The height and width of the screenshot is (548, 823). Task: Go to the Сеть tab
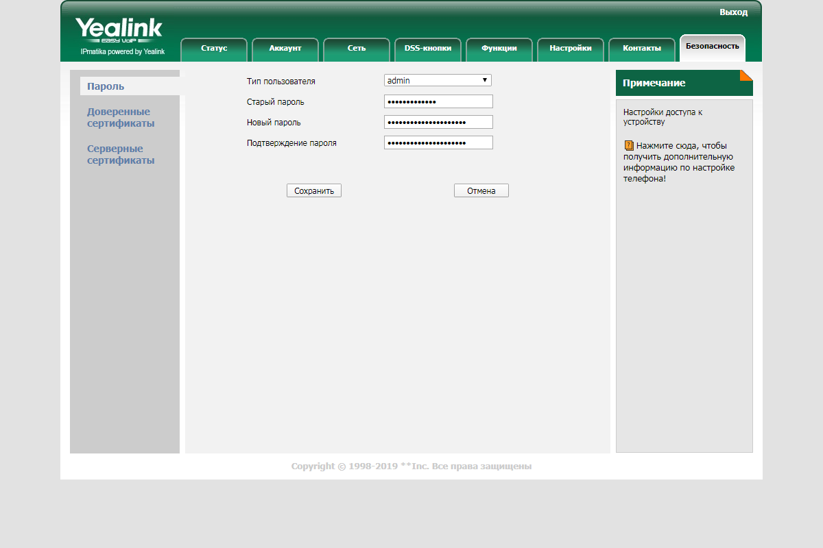tap(357, 49)
